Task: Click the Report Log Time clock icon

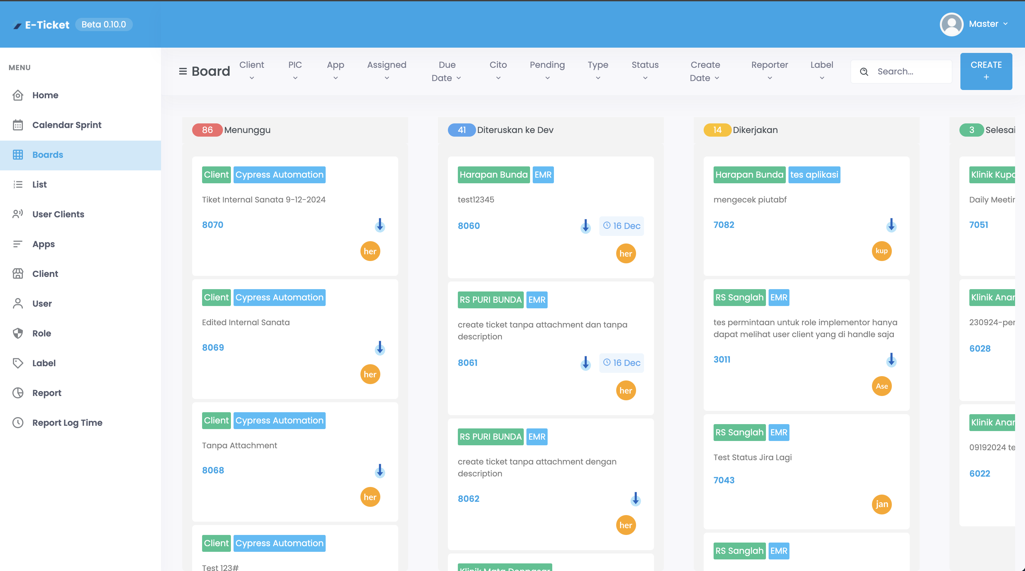Action: [18, 422]
